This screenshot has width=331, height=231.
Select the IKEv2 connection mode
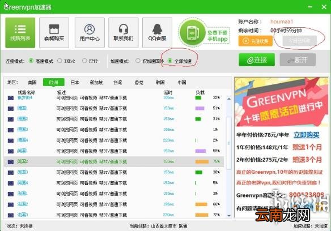(x=60, y=61)
